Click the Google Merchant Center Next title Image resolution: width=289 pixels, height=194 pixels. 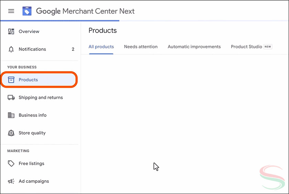85,11
